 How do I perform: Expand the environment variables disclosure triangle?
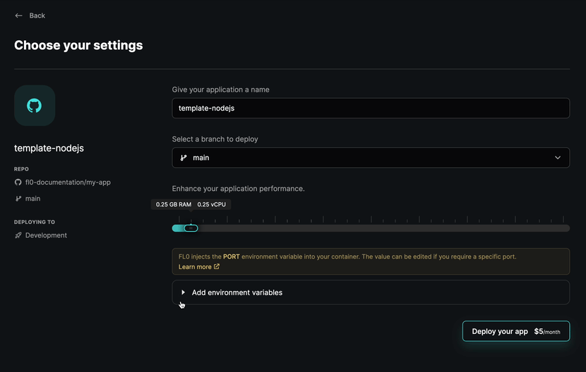coord(183,292)
